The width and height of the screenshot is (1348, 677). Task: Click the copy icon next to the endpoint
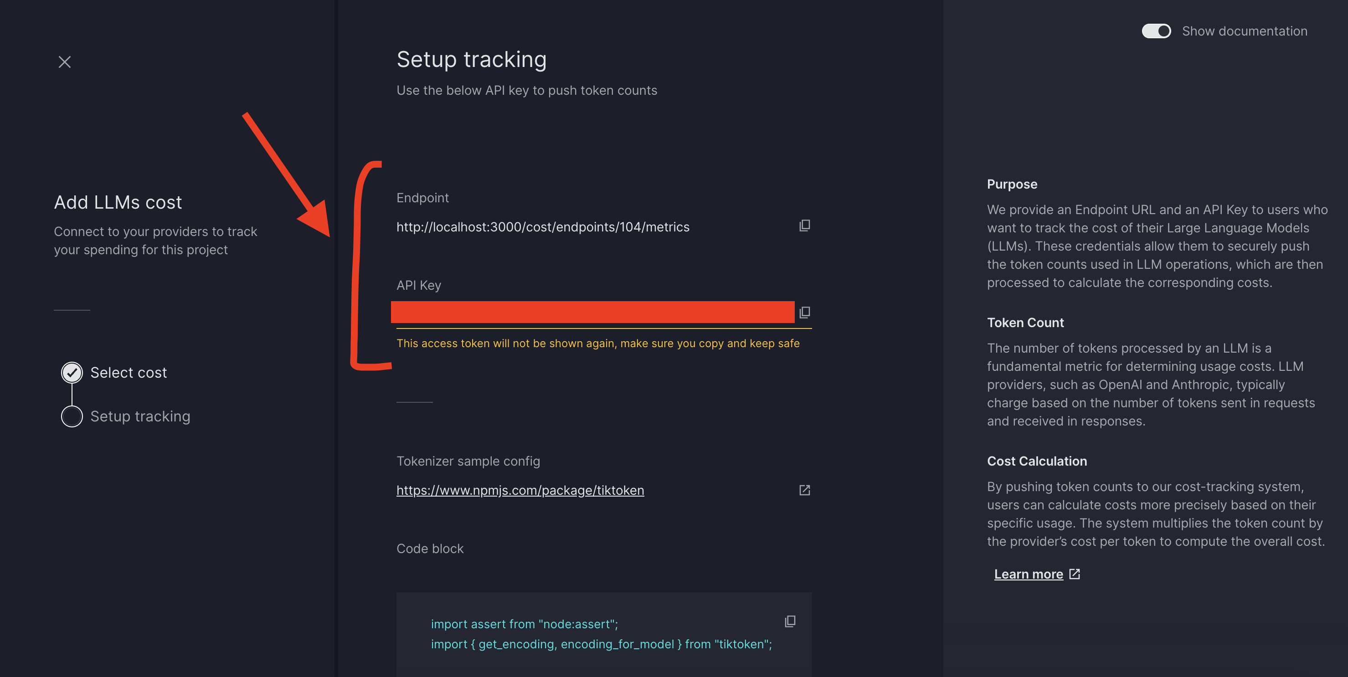point(804,226)
